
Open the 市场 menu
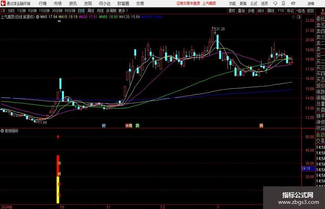58,3
